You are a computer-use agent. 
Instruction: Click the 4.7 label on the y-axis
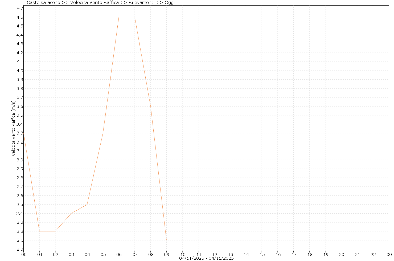20,8
